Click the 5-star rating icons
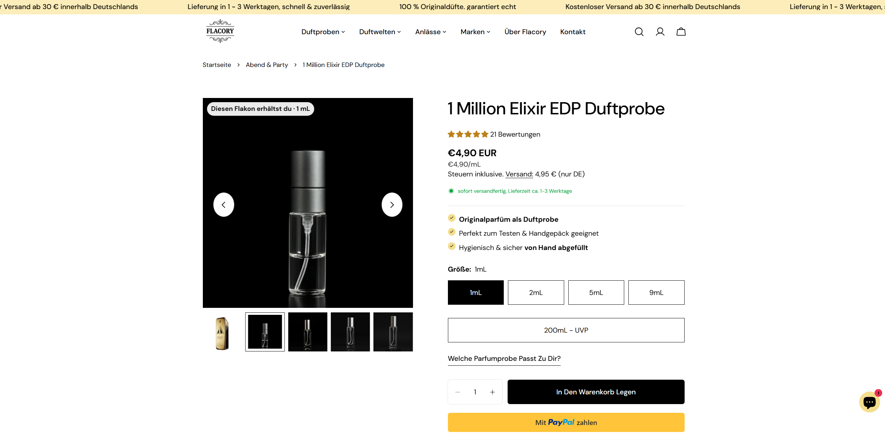 coord(468,134)
